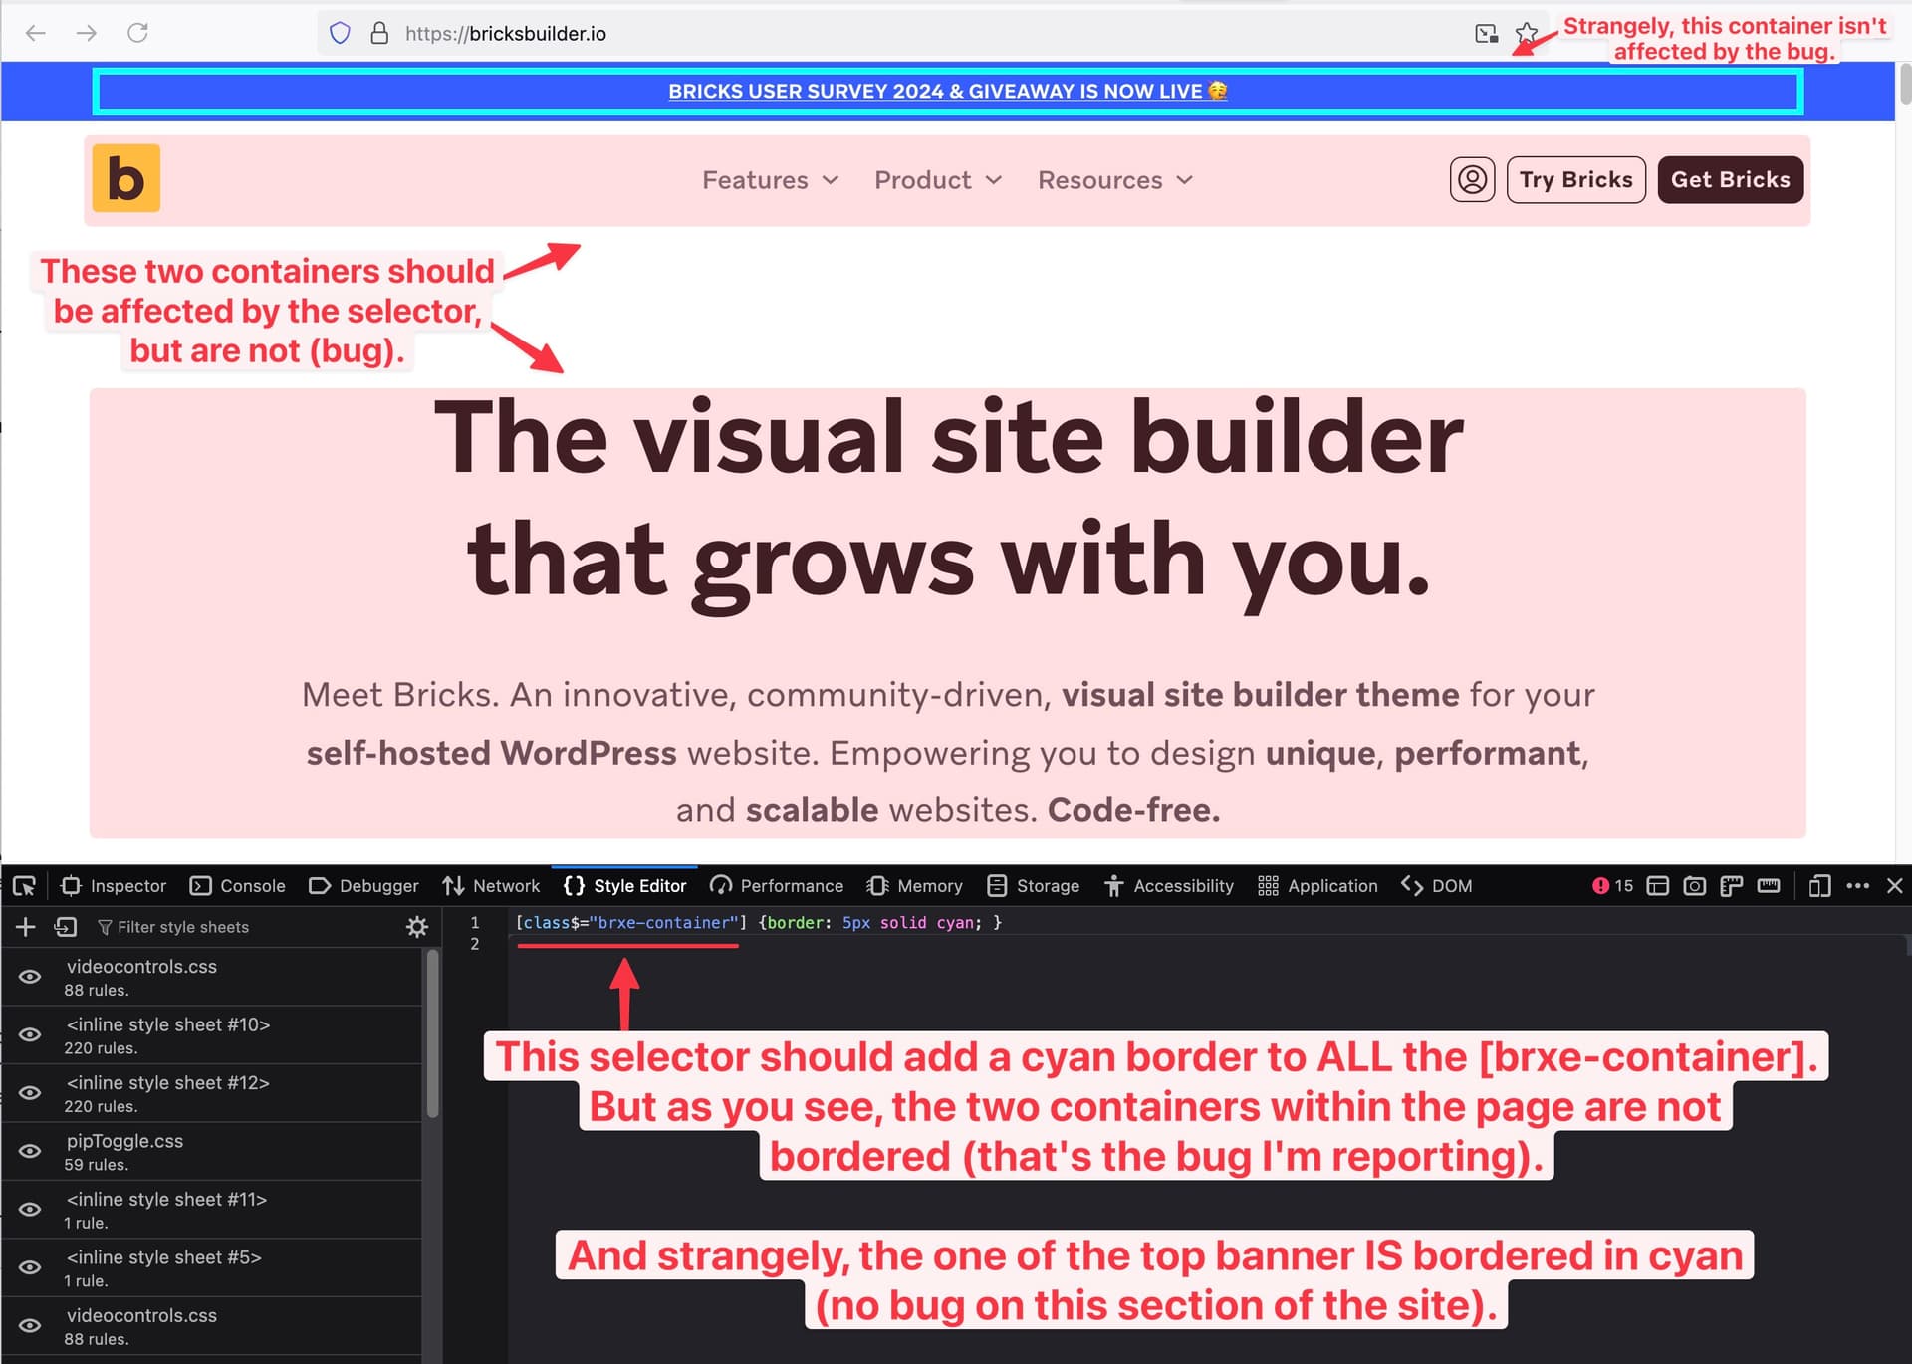Close the developer tools panel
The image size is (1912, 1364).
point(1895,886)
